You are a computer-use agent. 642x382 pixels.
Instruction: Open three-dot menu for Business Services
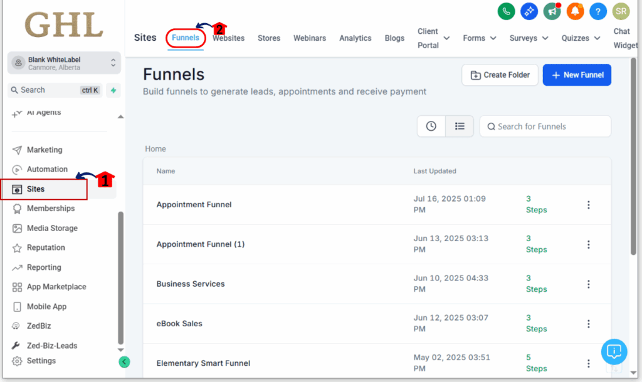coord(588,284)
